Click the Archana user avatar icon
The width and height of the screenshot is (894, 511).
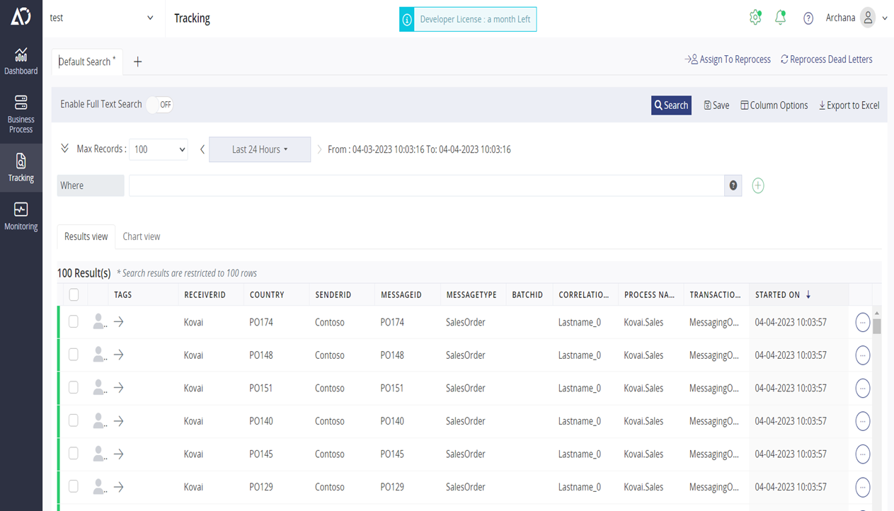point(868,18)
